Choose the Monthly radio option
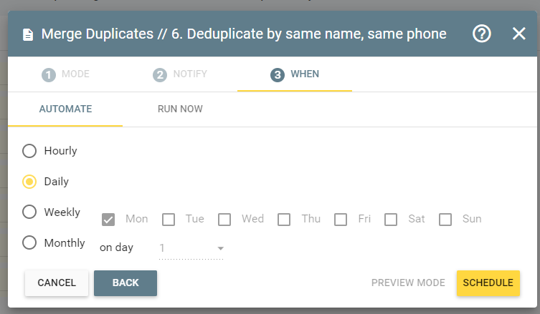Viewport: 540px width, 314px height. [x=29, y=242]
